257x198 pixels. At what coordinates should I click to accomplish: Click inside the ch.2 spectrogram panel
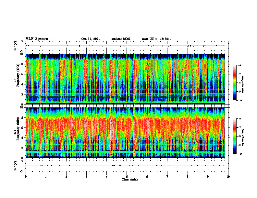125,133
